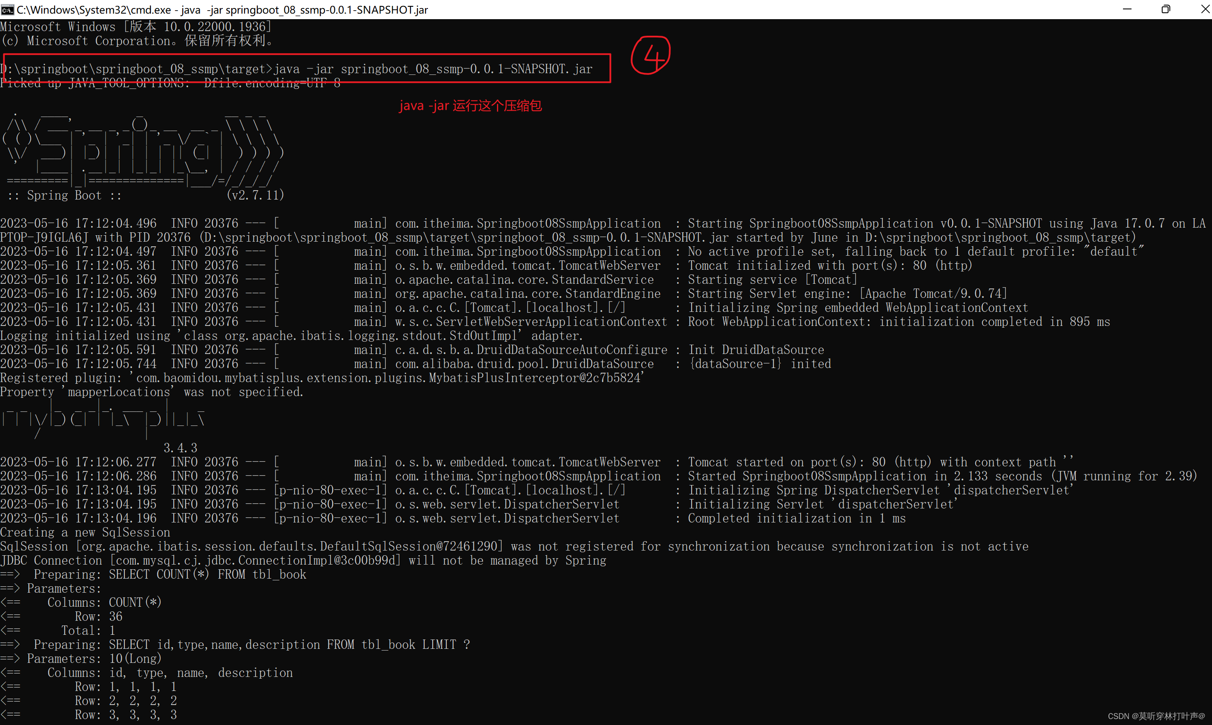
Task: Click the 'Starting service [Tomcat]' log message
Action: pyautogui.click(x=773, y=280)
